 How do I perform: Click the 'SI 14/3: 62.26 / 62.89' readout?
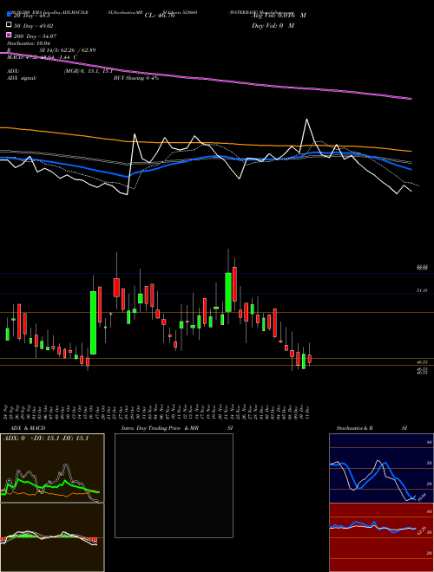(x=68, y=50)
